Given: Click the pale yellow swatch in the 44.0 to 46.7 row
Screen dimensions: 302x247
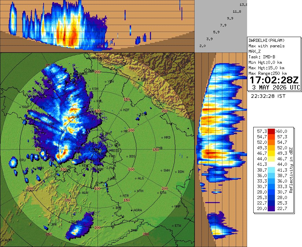Looking at the screenshot, I should [271, 159].
